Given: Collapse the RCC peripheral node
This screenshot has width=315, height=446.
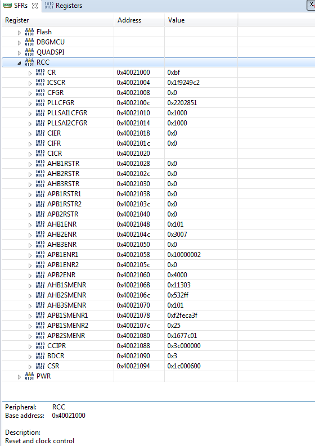Looking at the screenshot, I should pos(19,63).
